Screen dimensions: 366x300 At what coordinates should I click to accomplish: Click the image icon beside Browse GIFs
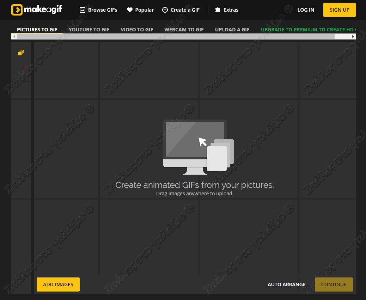click(x=82, y=10)
